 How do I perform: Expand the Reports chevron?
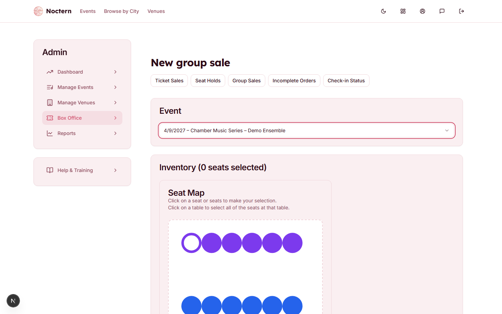pos(115,133)
